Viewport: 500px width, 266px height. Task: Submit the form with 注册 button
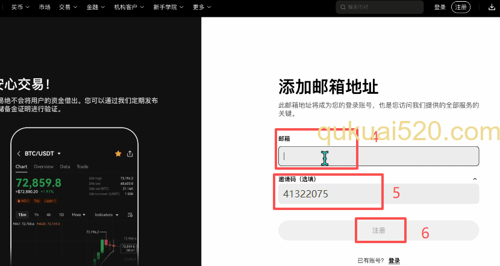click(378, 230)
